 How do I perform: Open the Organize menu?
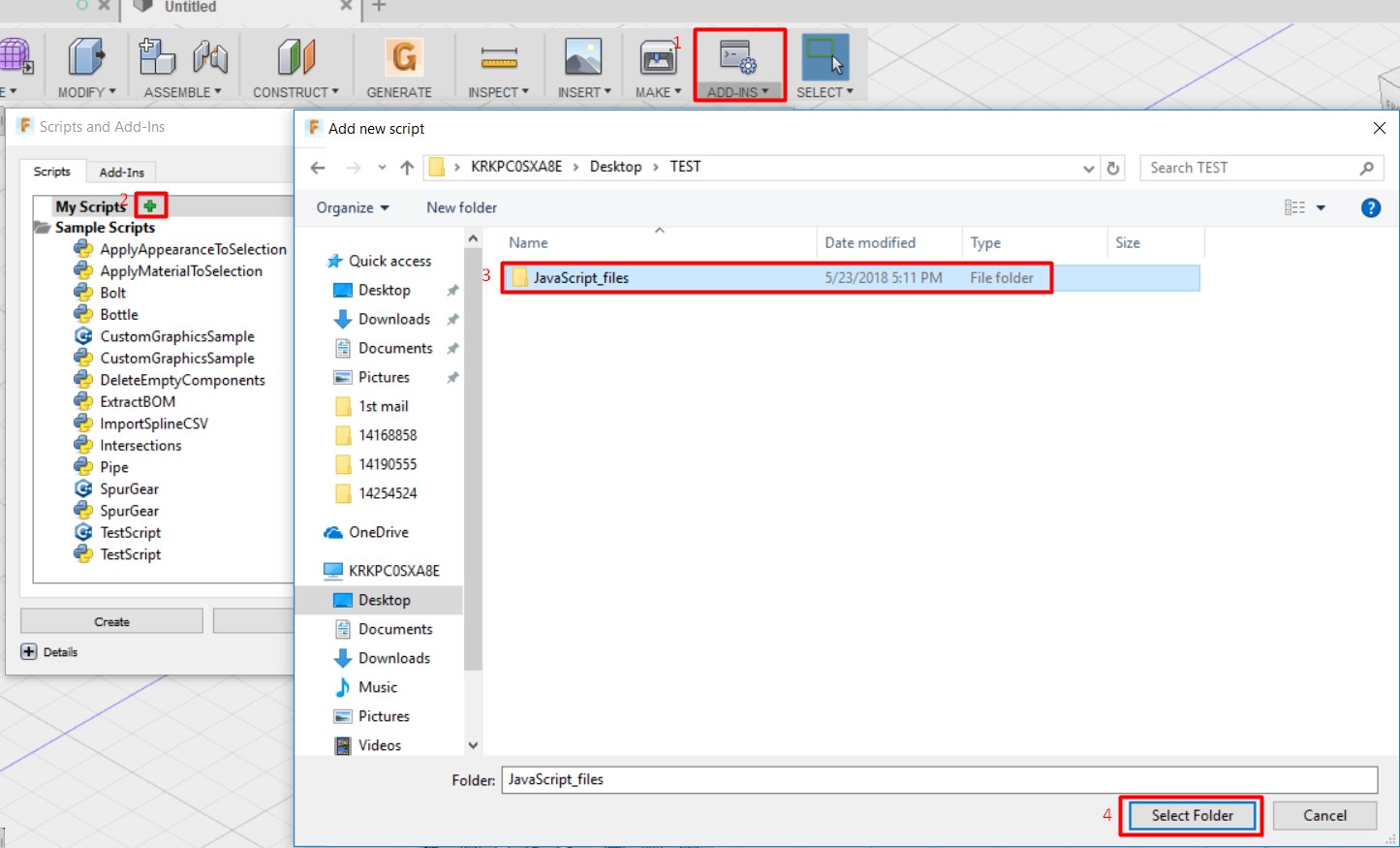tap(351, 206)
